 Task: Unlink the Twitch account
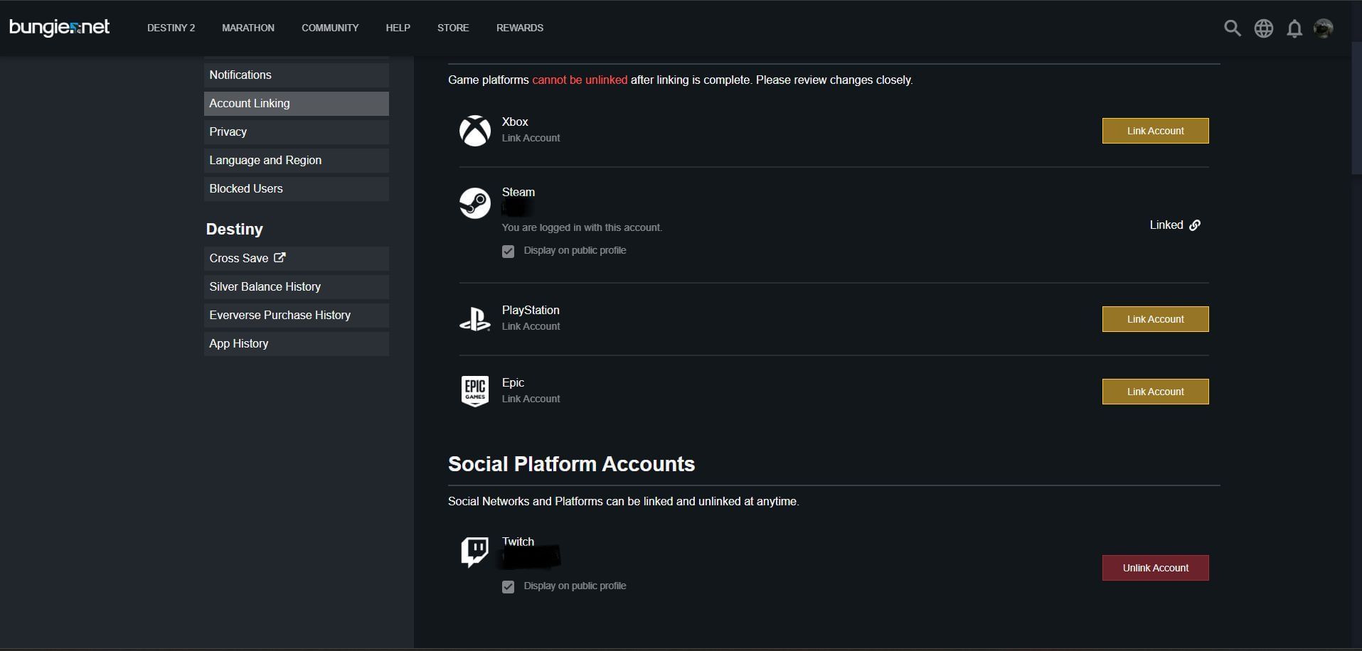pyautogui.click(x=1156, y=568)
